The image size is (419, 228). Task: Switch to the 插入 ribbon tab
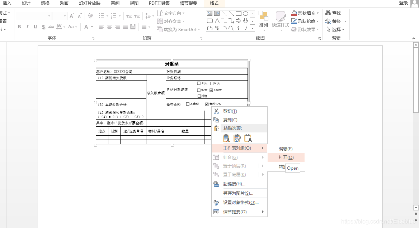point(7,3)
